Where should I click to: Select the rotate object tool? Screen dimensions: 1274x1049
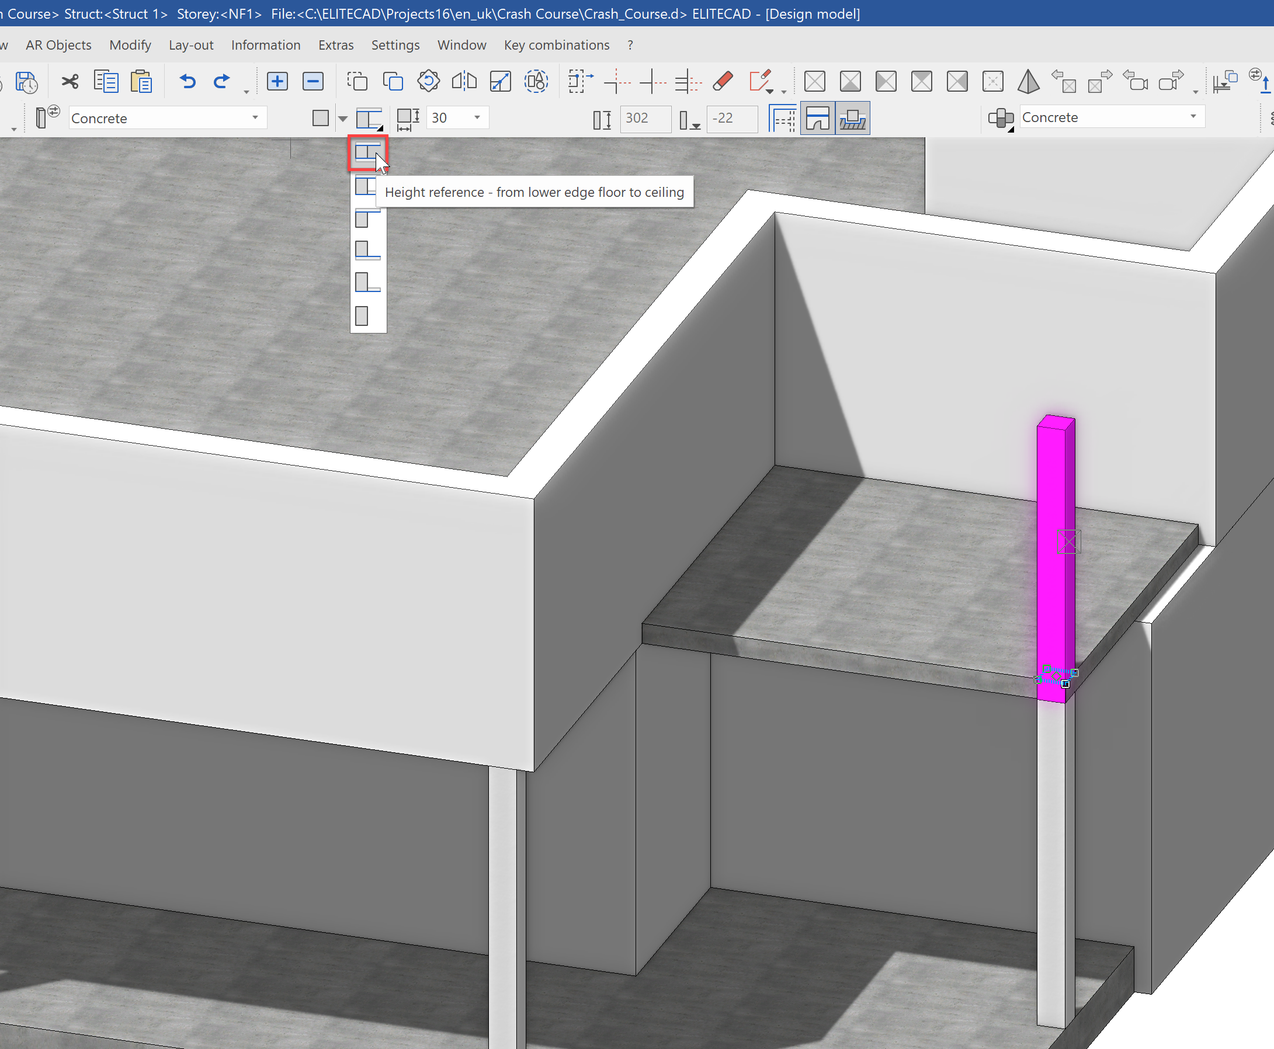coord(429,82)
